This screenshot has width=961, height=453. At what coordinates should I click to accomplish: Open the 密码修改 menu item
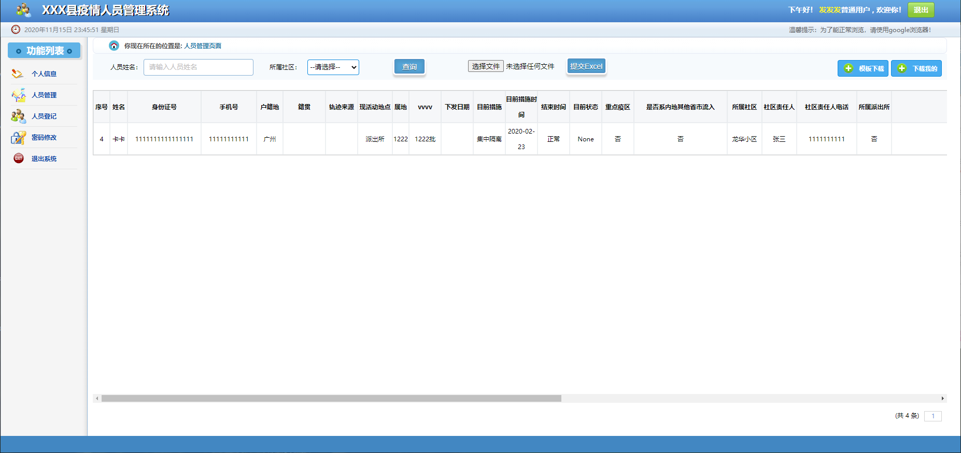44,137
